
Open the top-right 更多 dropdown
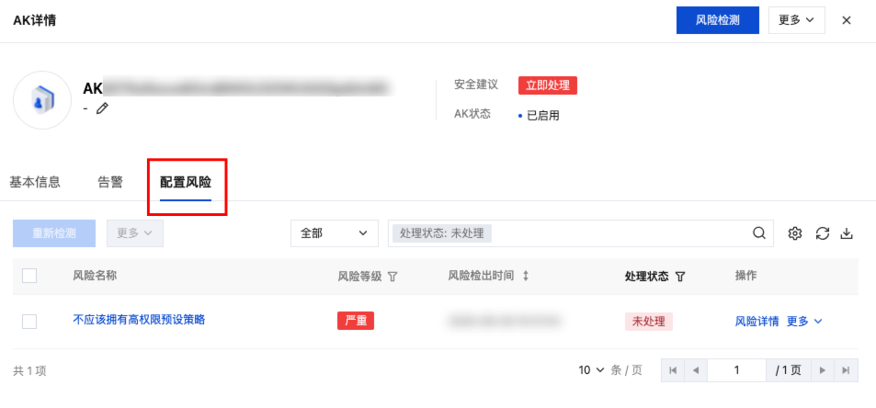pyautogui.click(x=796, y=20)
